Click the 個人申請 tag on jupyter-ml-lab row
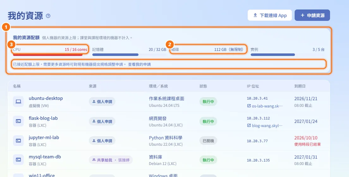The height and width of the screenshot is (177, 349). [x=102, y=141]
